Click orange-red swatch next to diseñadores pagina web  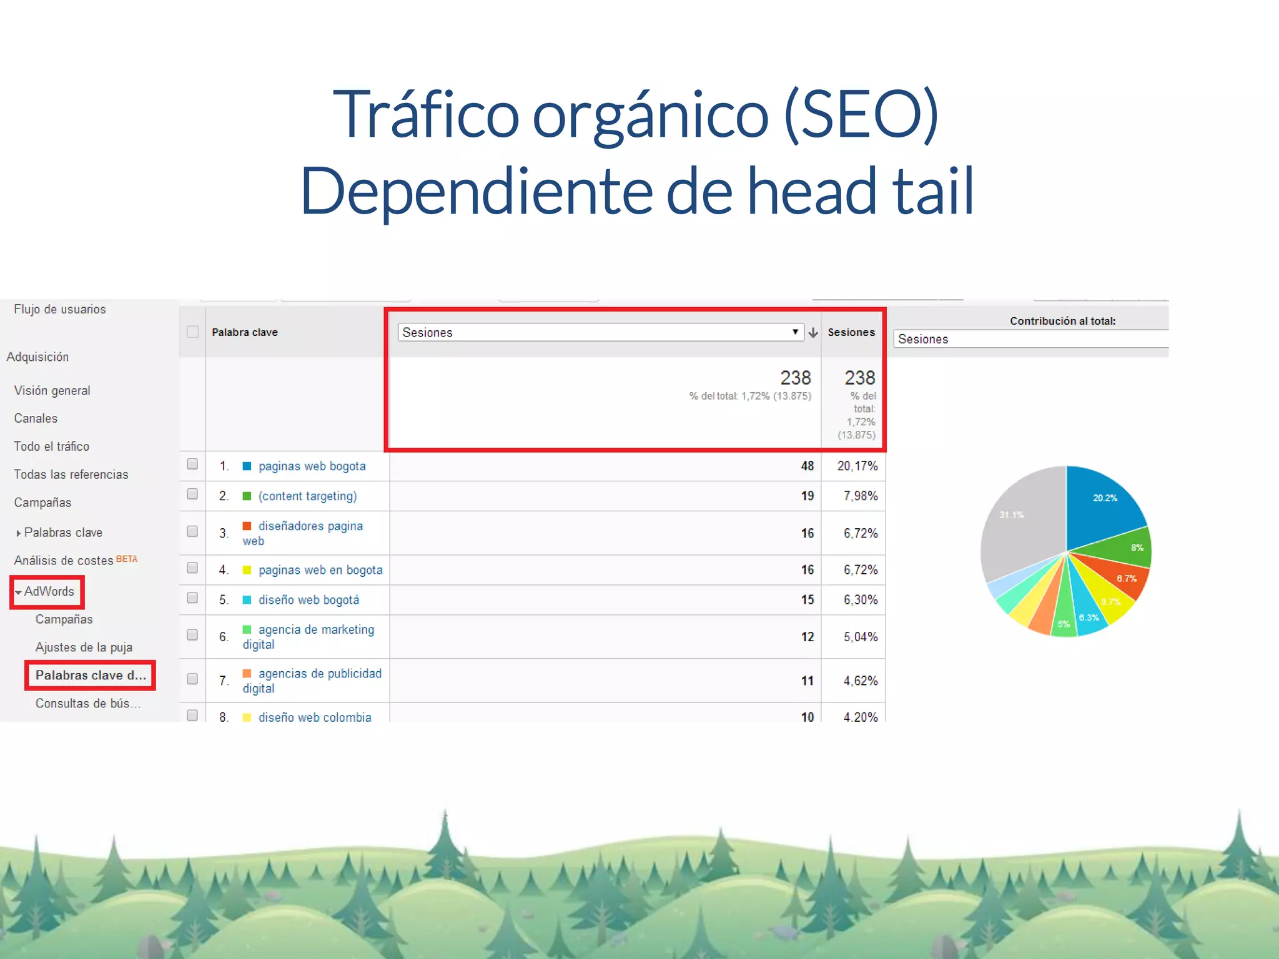(x=247, y=526)
